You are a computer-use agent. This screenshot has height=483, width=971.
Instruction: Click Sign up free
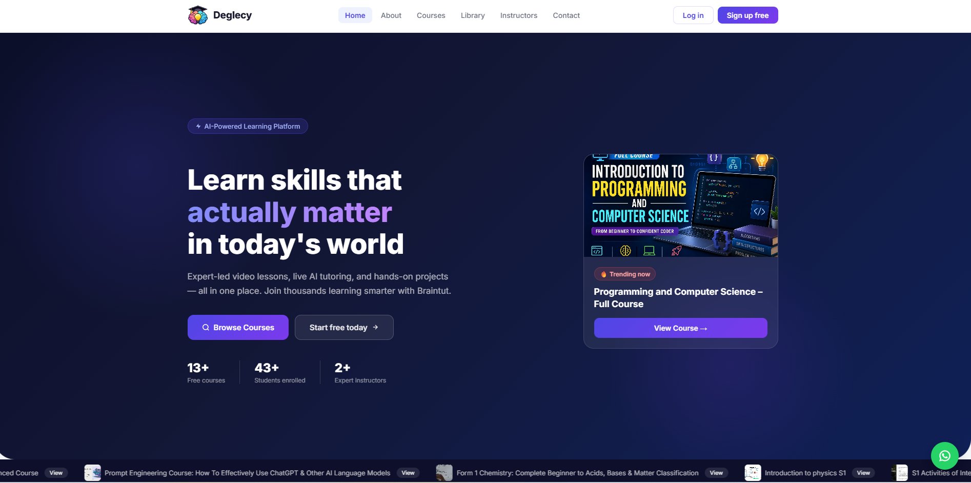pyautogui.click(x=747, y=15)
